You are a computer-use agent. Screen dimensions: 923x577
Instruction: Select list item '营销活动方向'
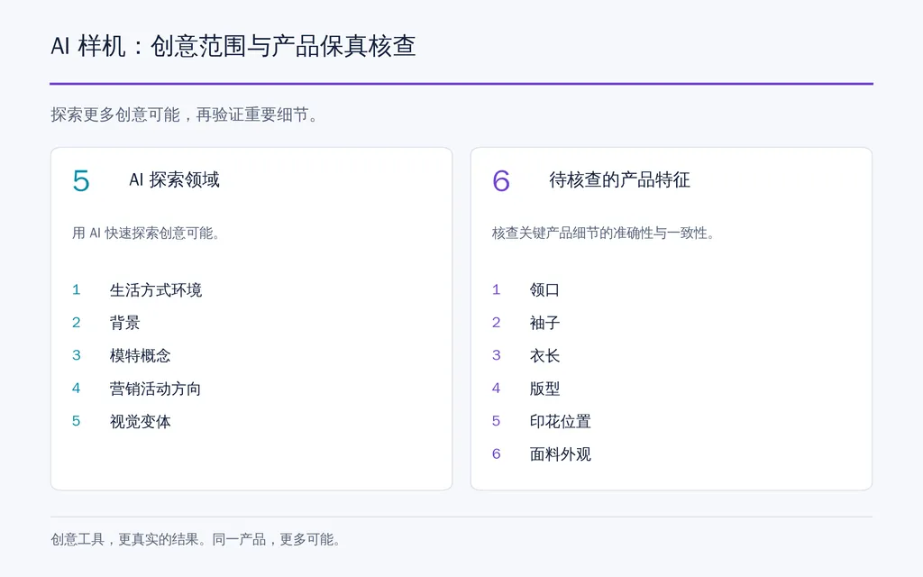pyautogui.click(x=155, y=389)
